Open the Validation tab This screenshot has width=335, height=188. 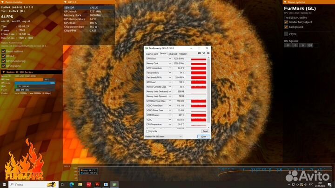tap(183, 54)
